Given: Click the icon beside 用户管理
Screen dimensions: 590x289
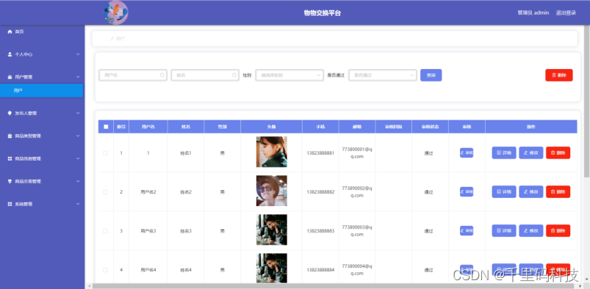Looking at the screenshot, I should tap(10, 77).
